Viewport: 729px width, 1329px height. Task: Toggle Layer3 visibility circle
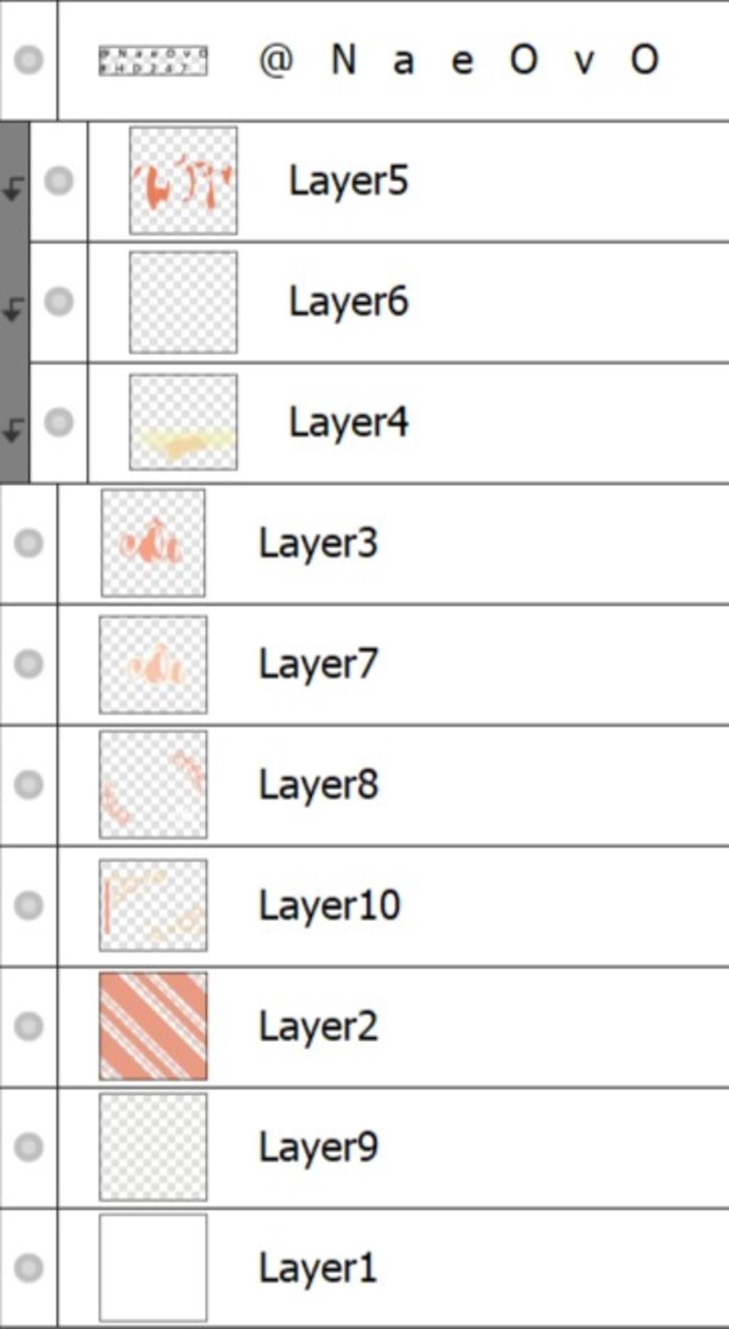28,542
